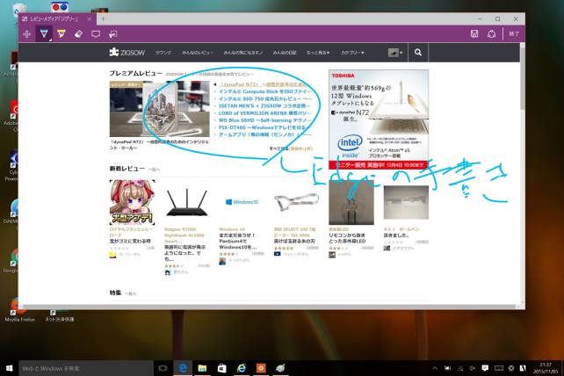Image resolution: width=564 pixels, height=376 pixels.
Task: Add a typed note with speech-bubble tool
Action: point(96,34)
